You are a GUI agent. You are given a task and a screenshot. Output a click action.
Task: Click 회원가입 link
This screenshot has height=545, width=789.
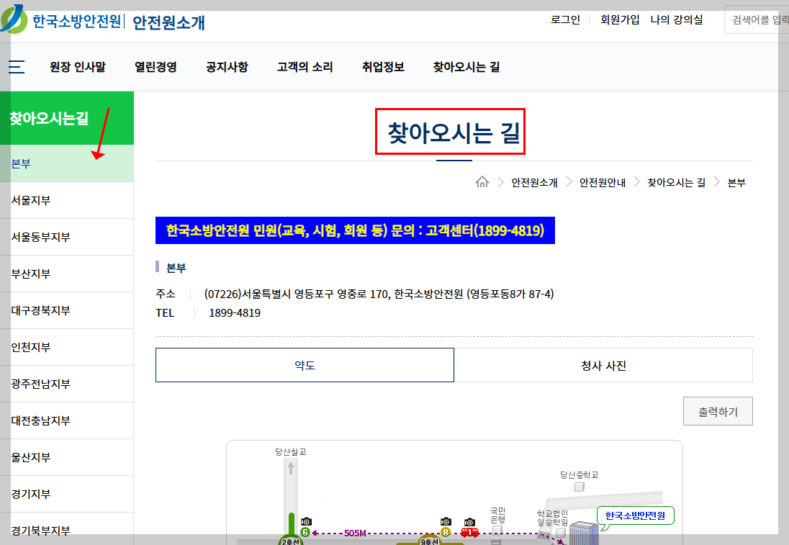(x=619, y=19)
